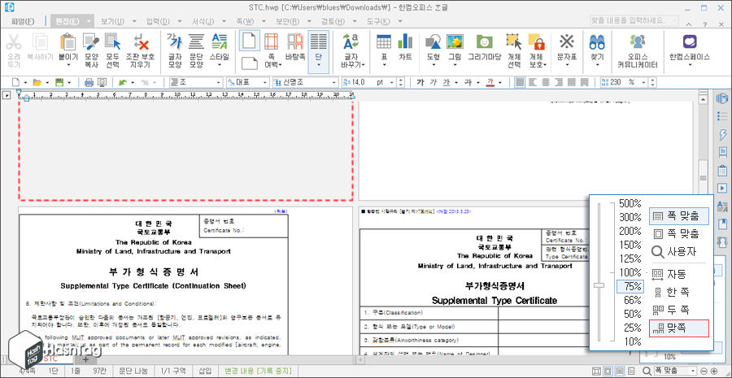This screenshot has height=378, width=732.
Task: Click the 한컴스페이스 icon
Action: (x=689, y=42)
